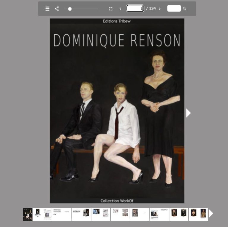Go to previous page with the left chevron
The width and height of the screenshot is (228, 227).
[x=120, y=9]
